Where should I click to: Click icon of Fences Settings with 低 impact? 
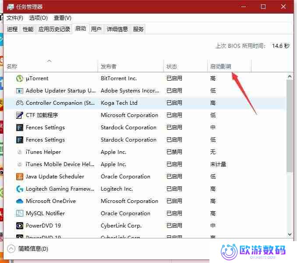(20, 140)
